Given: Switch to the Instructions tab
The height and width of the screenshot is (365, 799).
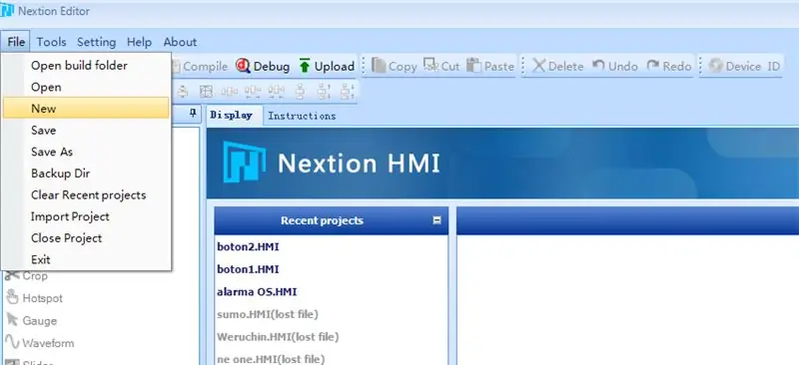Looking at the screenshot, I should pyautogui.click(x=302, y=116).
